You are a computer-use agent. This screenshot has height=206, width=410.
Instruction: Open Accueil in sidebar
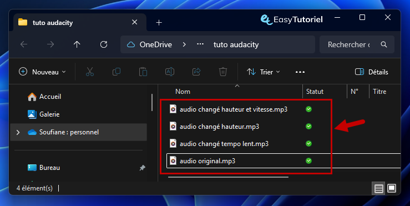pos(50,97)
